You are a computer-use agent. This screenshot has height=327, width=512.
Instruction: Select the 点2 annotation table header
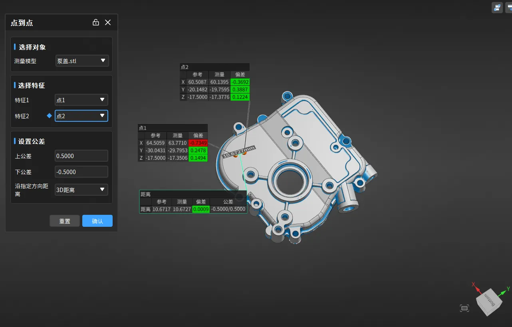pyautogui.click(x=214, y=67)
